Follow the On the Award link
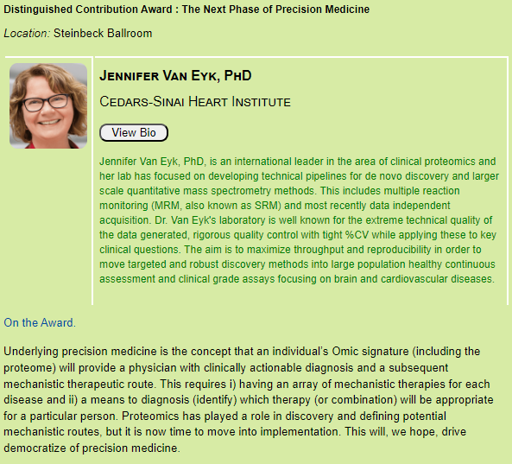This screenshot has width=512, height=464. [x=40, y=323]
